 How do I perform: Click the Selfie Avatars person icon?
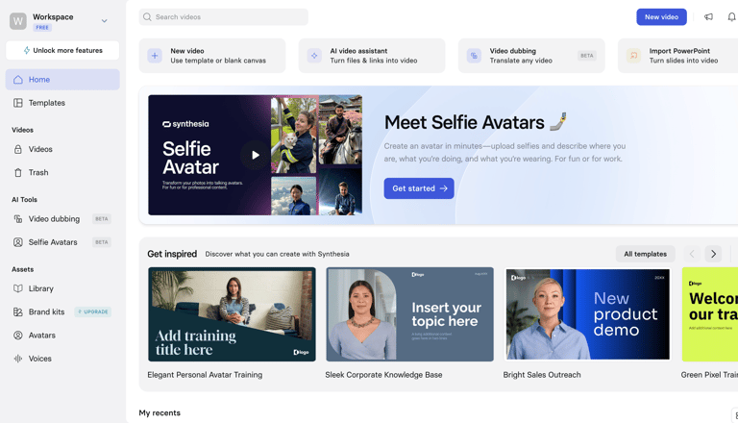pos(18,242)
